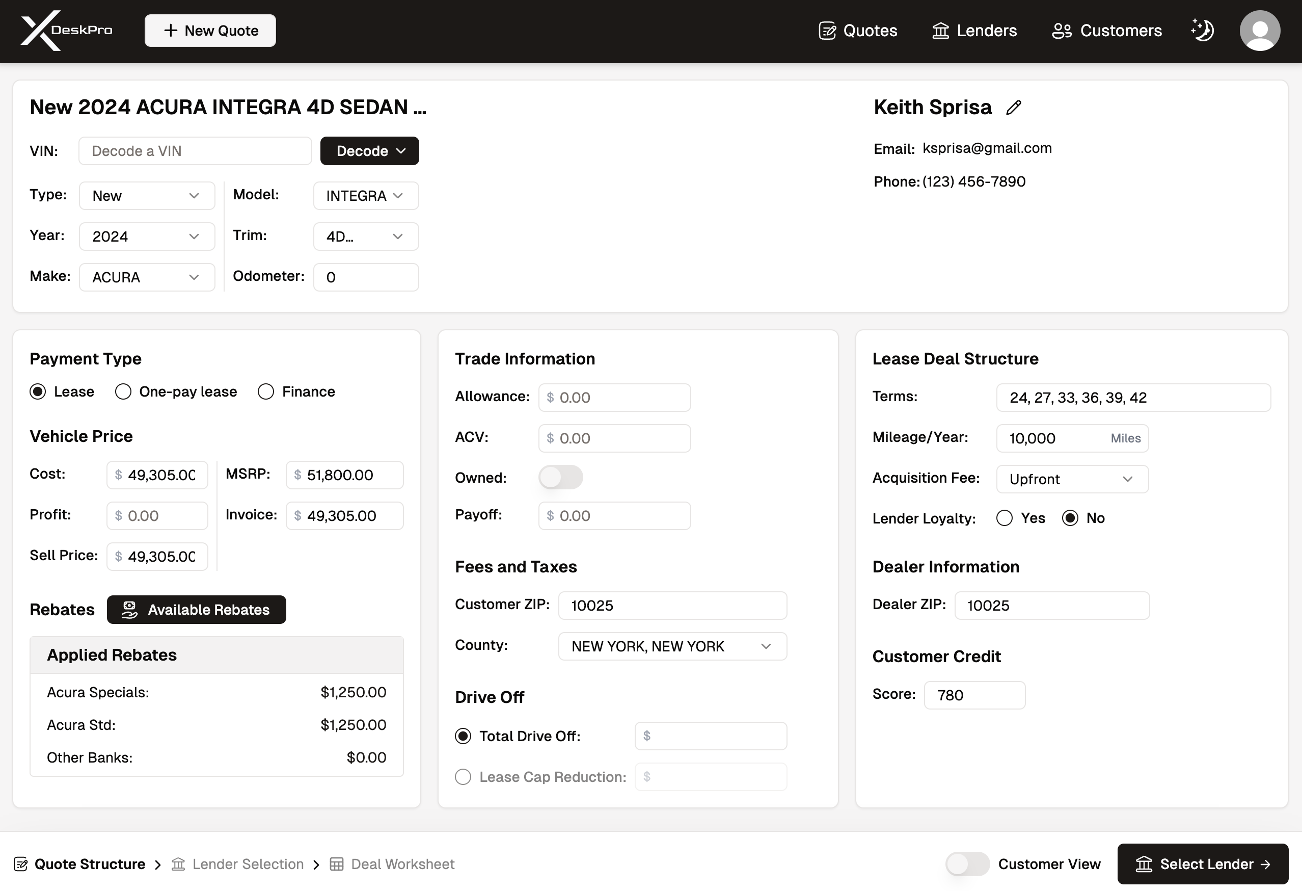Click the Customer ZIP field
Image resolution: width=1302 pixels, height=891 pixels.
click(x=672, y=606)
